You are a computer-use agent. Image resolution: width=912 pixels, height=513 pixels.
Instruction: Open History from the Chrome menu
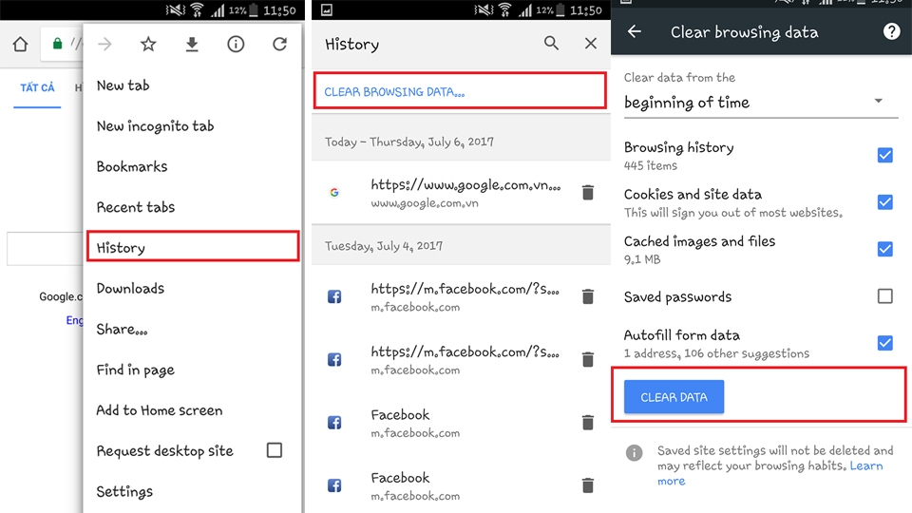click(193, 246)
